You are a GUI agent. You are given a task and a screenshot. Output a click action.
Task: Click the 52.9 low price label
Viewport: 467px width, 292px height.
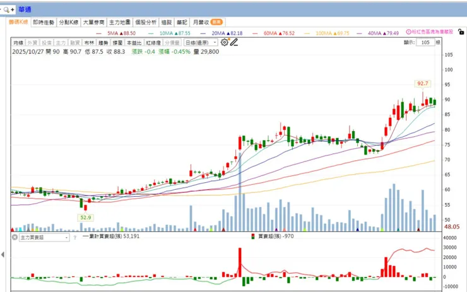85,218
